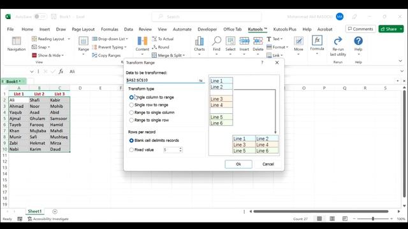Viewport: 408px width, 229px height.
Task: Click the To Actual tool
Action: coord(163,39)
